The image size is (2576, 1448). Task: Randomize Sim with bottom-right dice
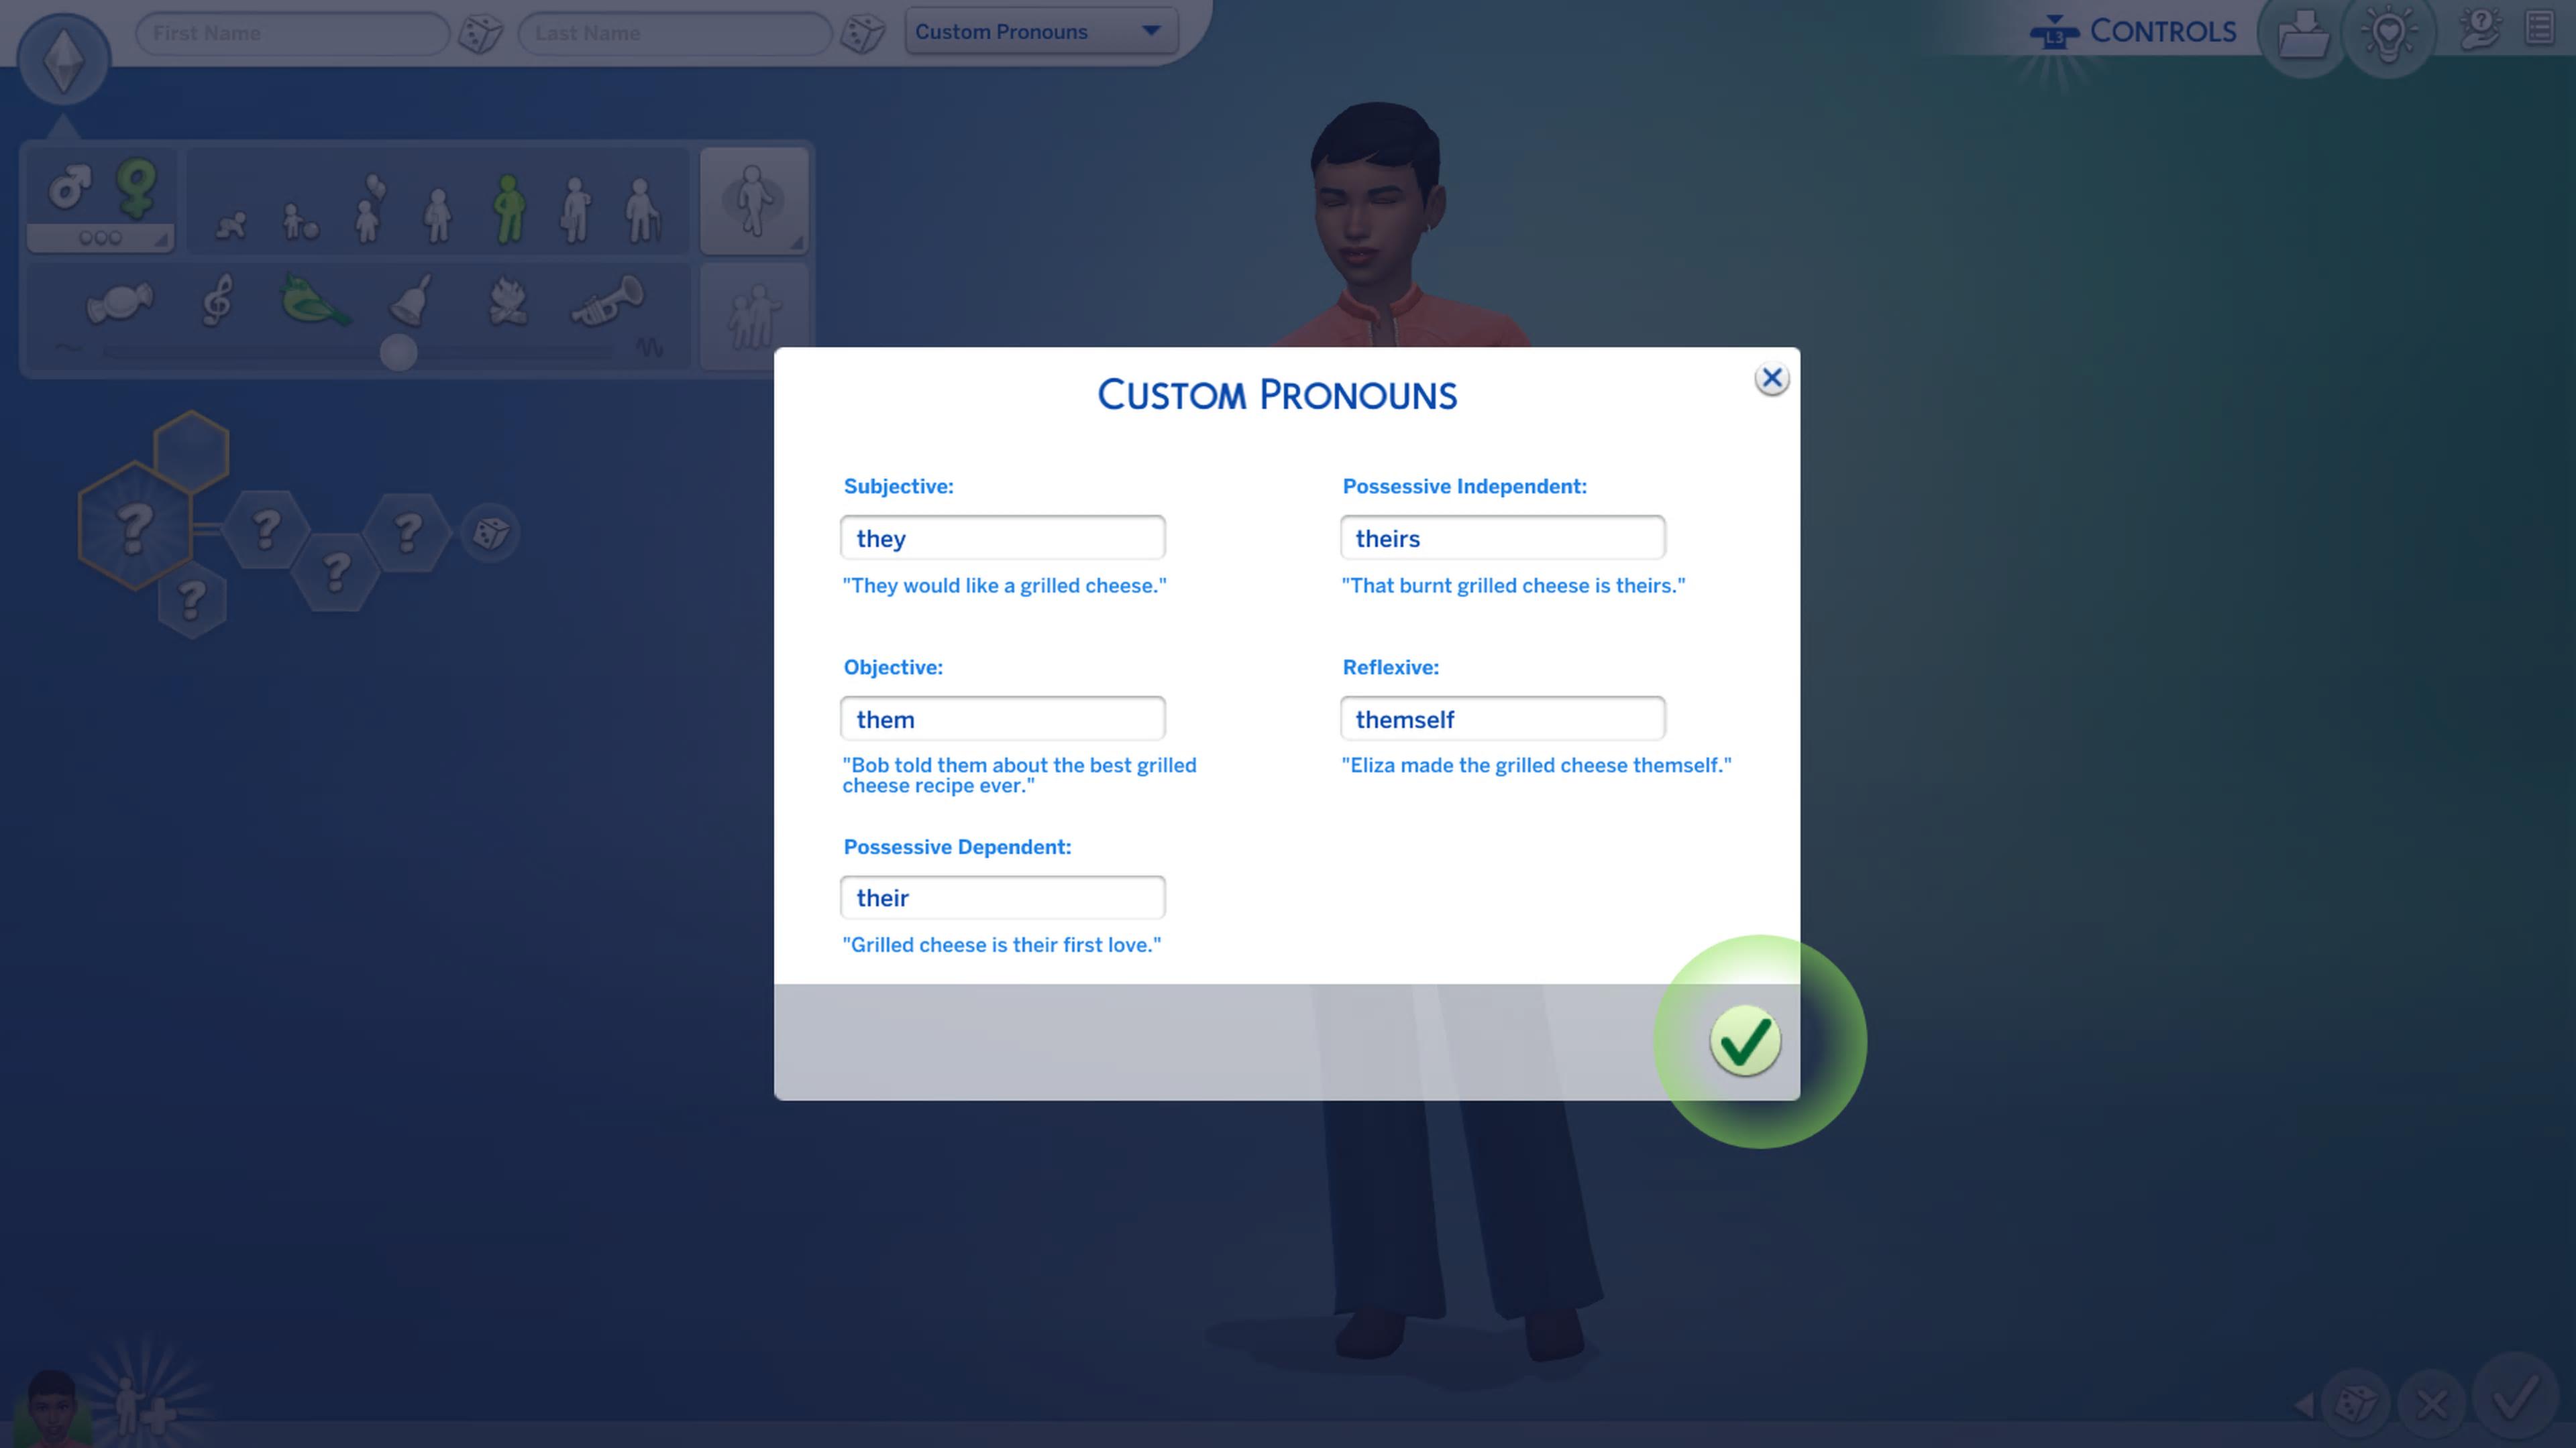tap(2356, 1403)
